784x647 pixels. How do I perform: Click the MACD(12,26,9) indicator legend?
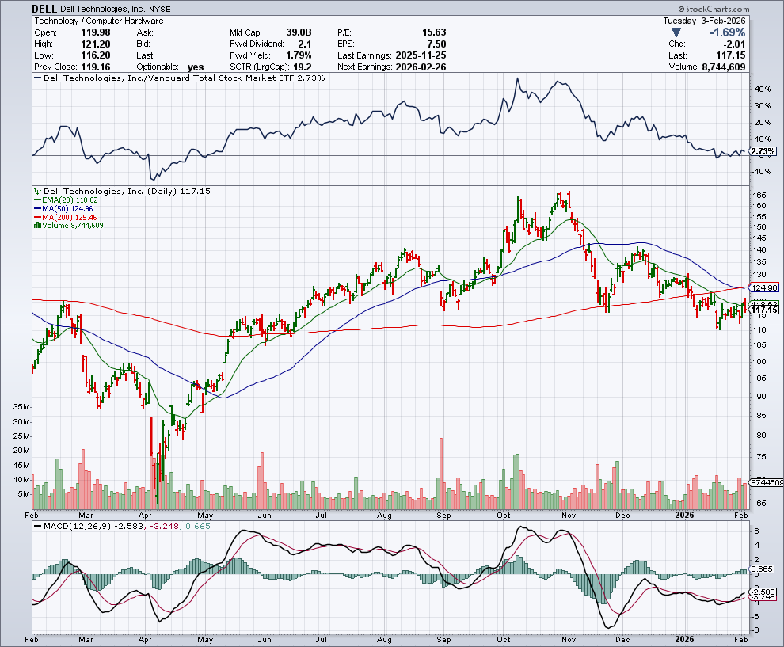tap(123, 527)
